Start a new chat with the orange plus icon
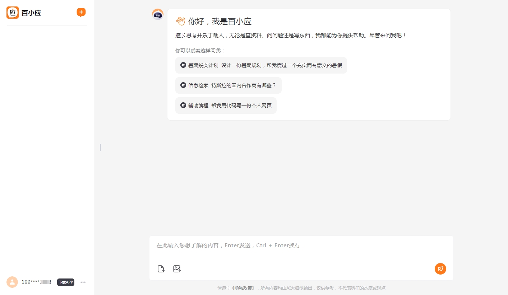Screen dimensions: 508x295 click(81, 13)
